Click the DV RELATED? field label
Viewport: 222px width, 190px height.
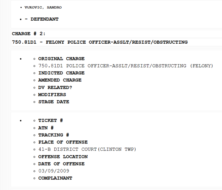coord(55,87)
